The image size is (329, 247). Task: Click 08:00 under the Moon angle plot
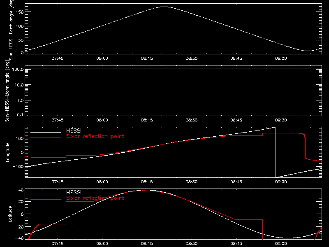click(x=102, y=120)
